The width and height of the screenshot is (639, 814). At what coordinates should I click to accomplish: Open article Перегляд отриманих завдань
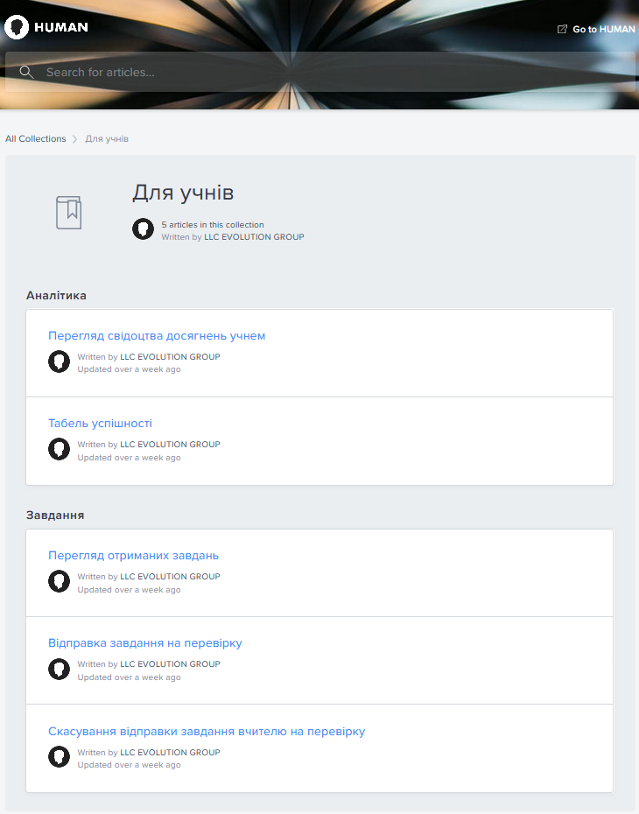click(133, 556)
